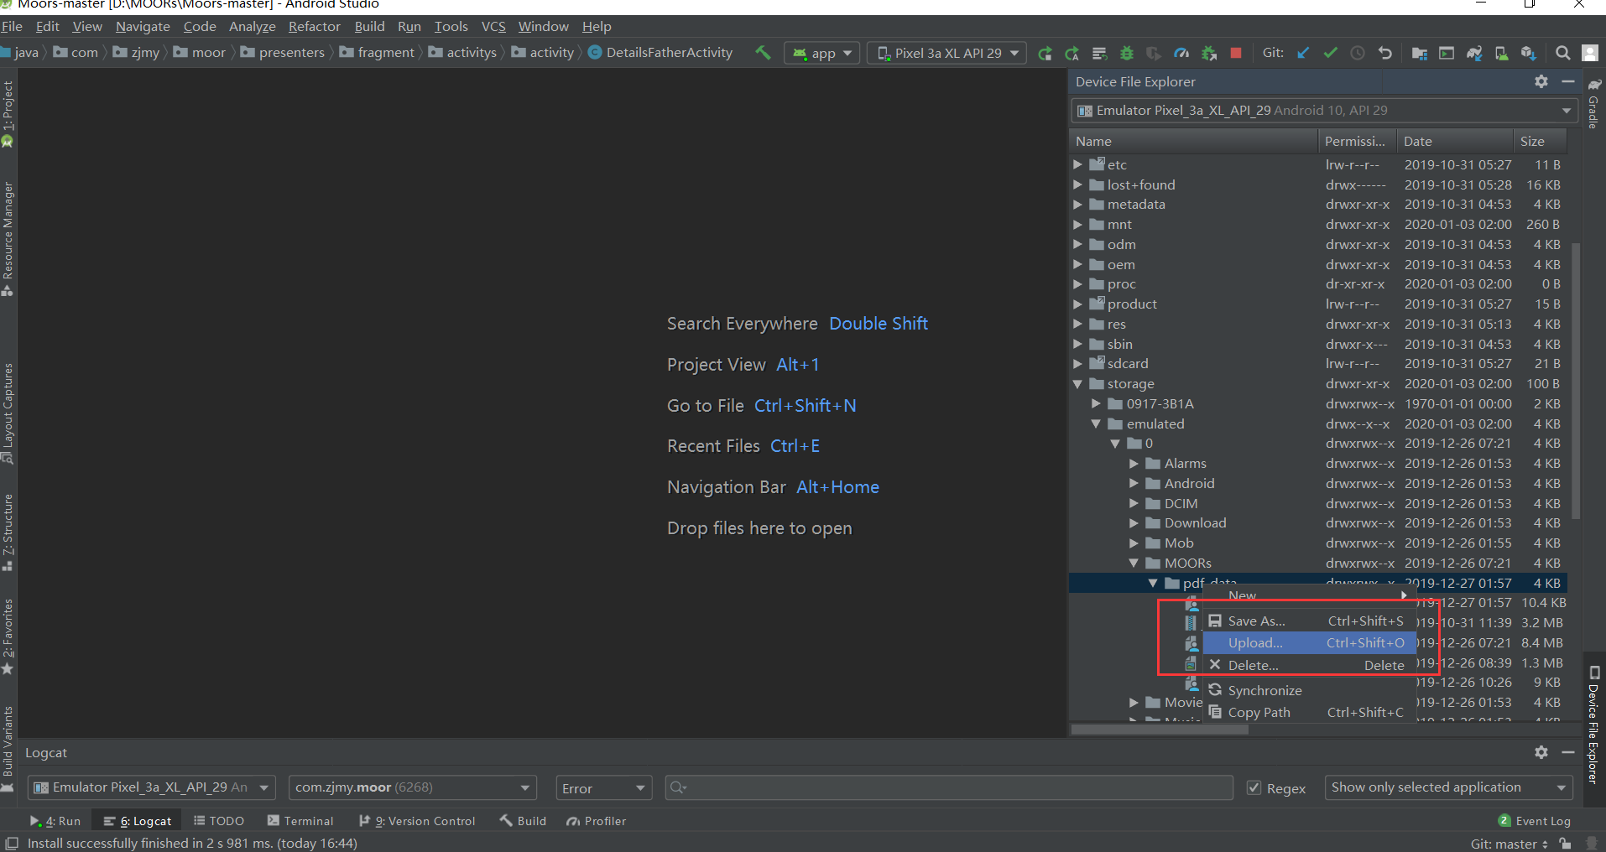Open the Analyze menu
Screen dimensions: 1606x852
pos(253,27)
